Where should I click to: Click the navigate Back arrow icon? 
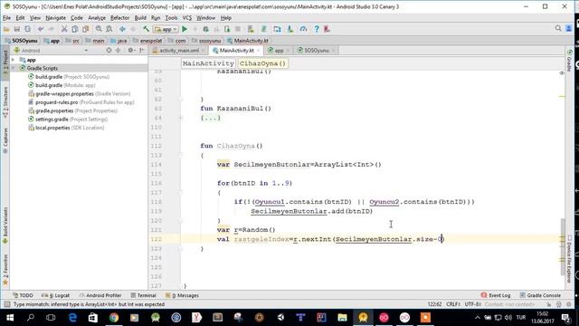point(122,29)
